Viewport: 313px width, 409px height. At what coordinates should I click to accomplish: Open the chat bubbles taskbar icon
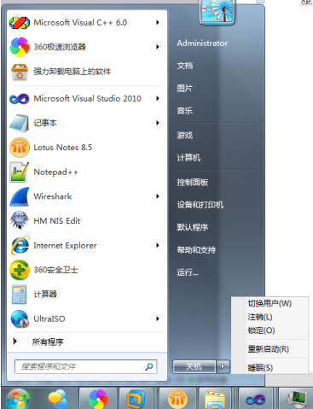(58, 399)
